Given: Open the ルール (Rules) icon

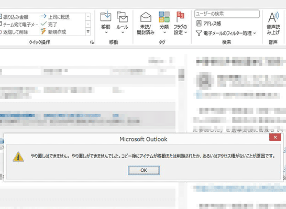Looking at the screenshot, I should (122, 17).
